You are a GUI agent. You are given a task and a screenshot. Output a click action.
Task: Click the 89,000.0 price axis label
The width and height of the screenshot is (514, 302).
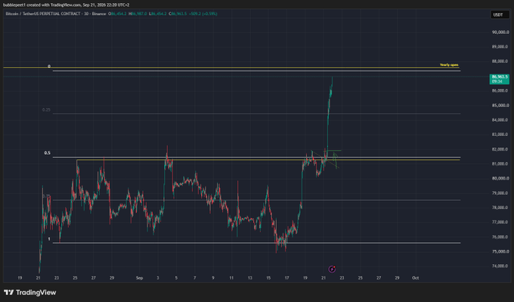click(x=500, y=47)
